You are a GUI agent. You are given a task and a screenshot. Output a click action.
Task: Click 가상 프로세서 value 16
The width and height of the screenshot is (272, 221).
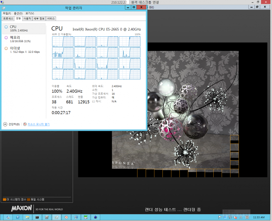coord(113,94)
